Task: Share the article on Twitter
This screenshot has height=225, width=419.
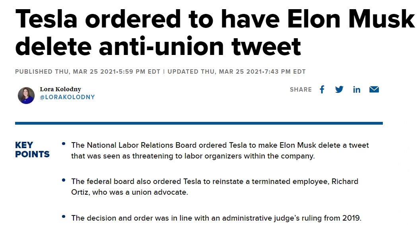Action: coord(339,90)
